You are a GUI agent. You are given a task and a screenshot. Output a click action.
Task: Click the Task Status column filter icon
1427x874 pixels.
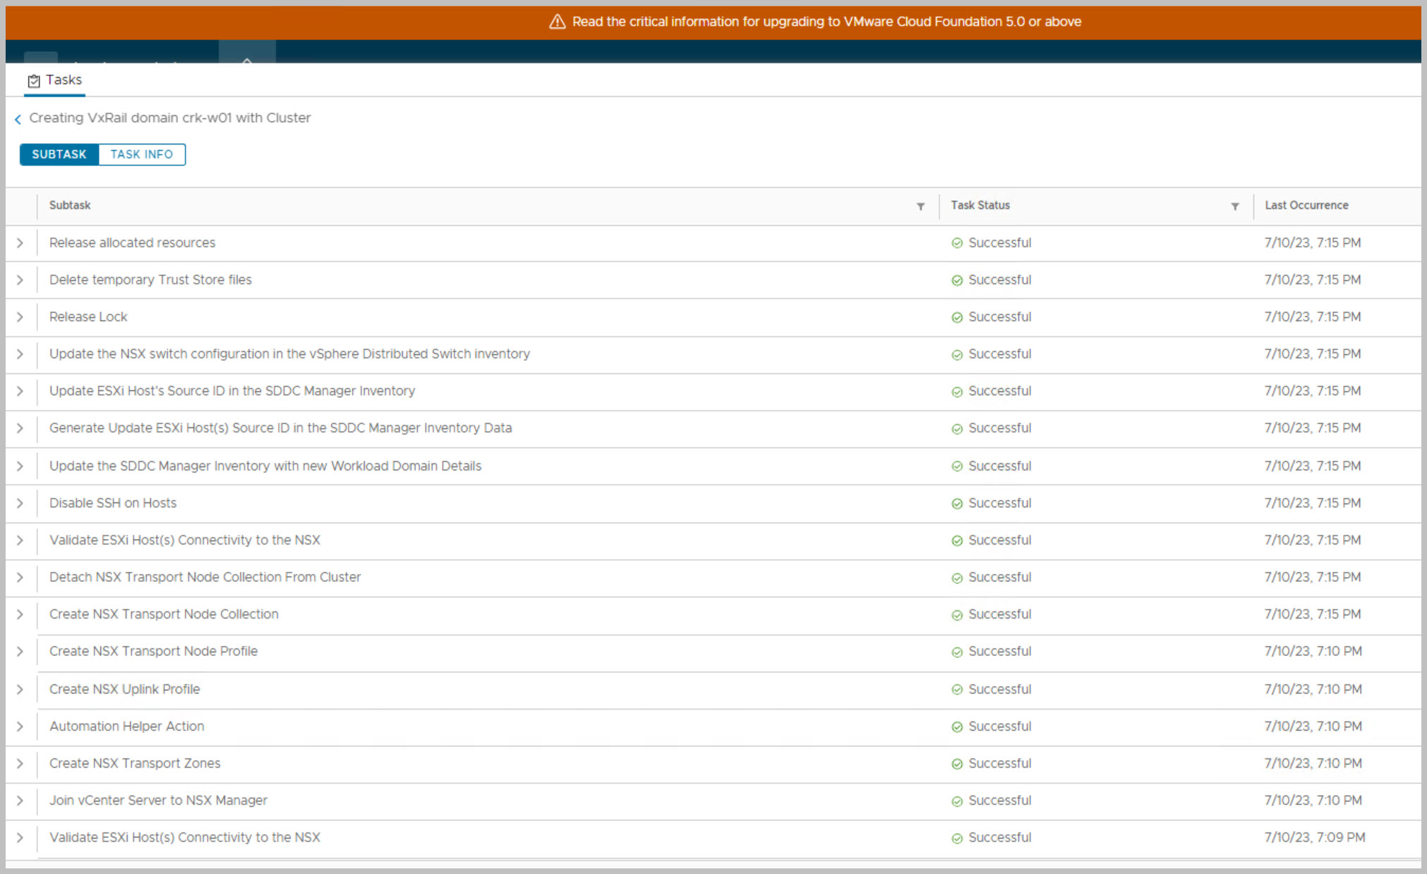pos(1234,206)
